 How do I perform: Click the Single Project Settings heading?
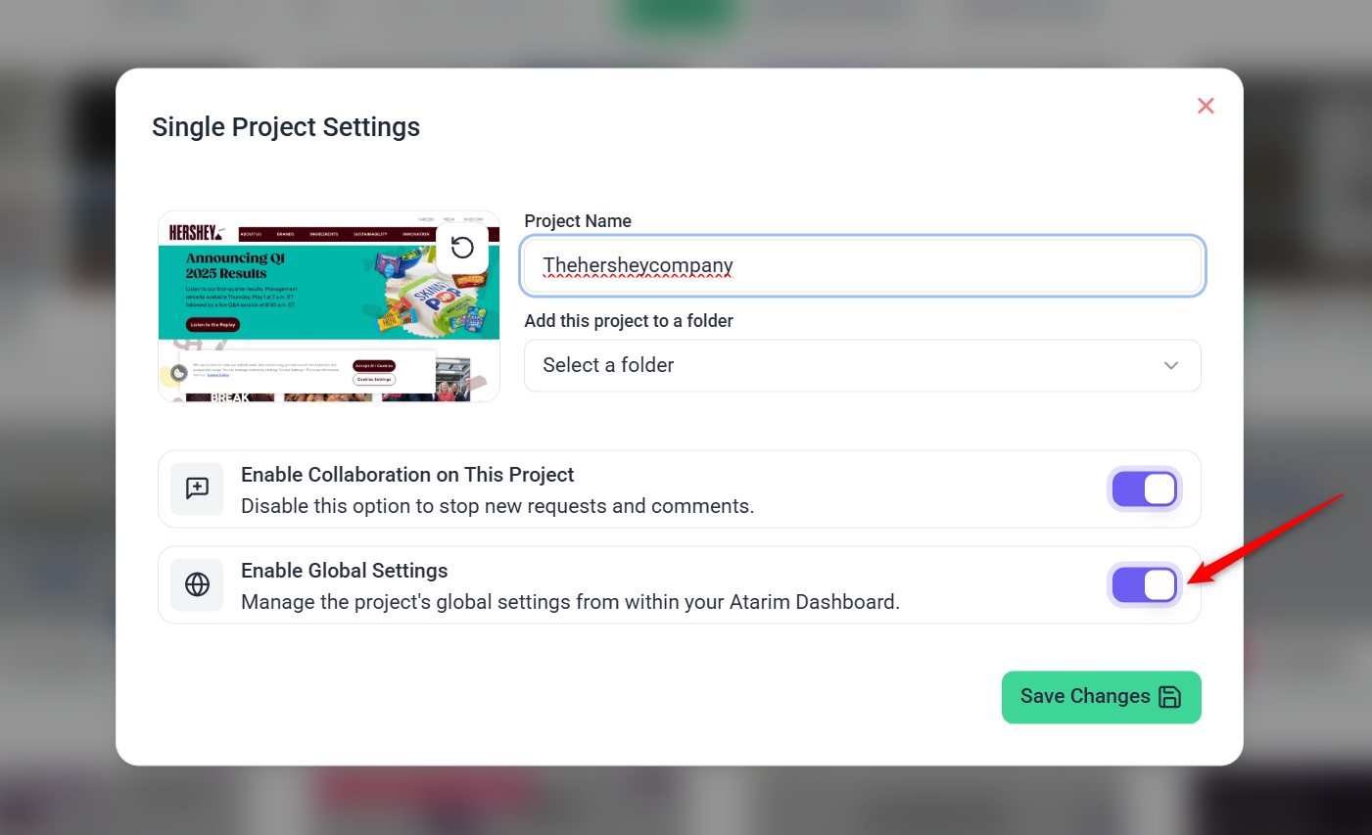286,127
